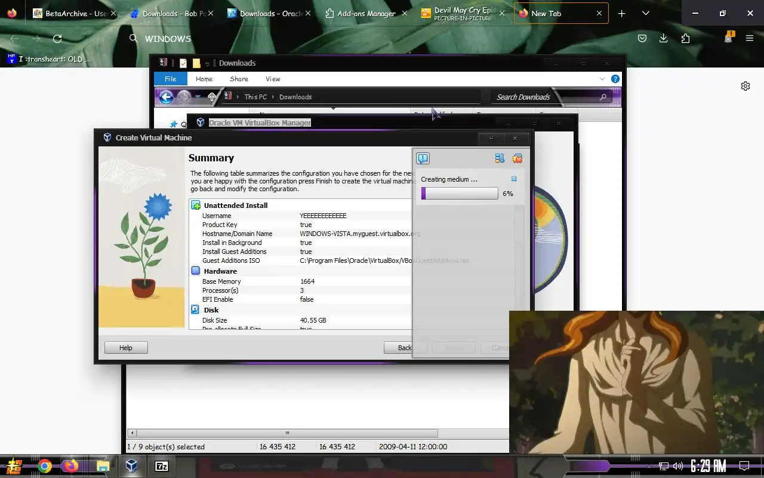Open File Explorer from the taskbar
Viewport: 764px width, 478px height.
click(x=102, y=466)
